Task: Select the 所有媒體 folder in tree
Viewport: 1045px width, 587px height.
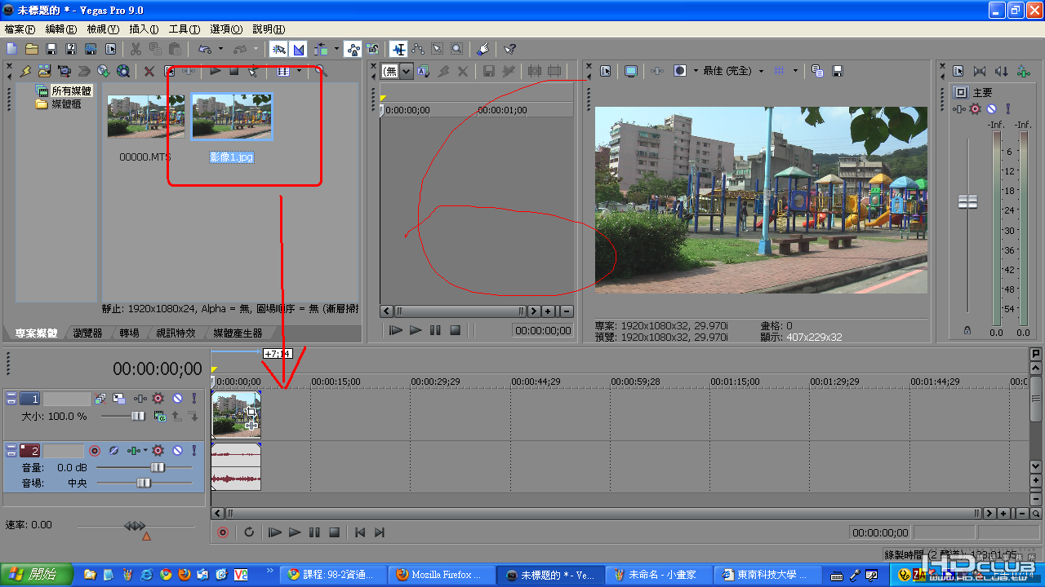Action: click(71, 90)
